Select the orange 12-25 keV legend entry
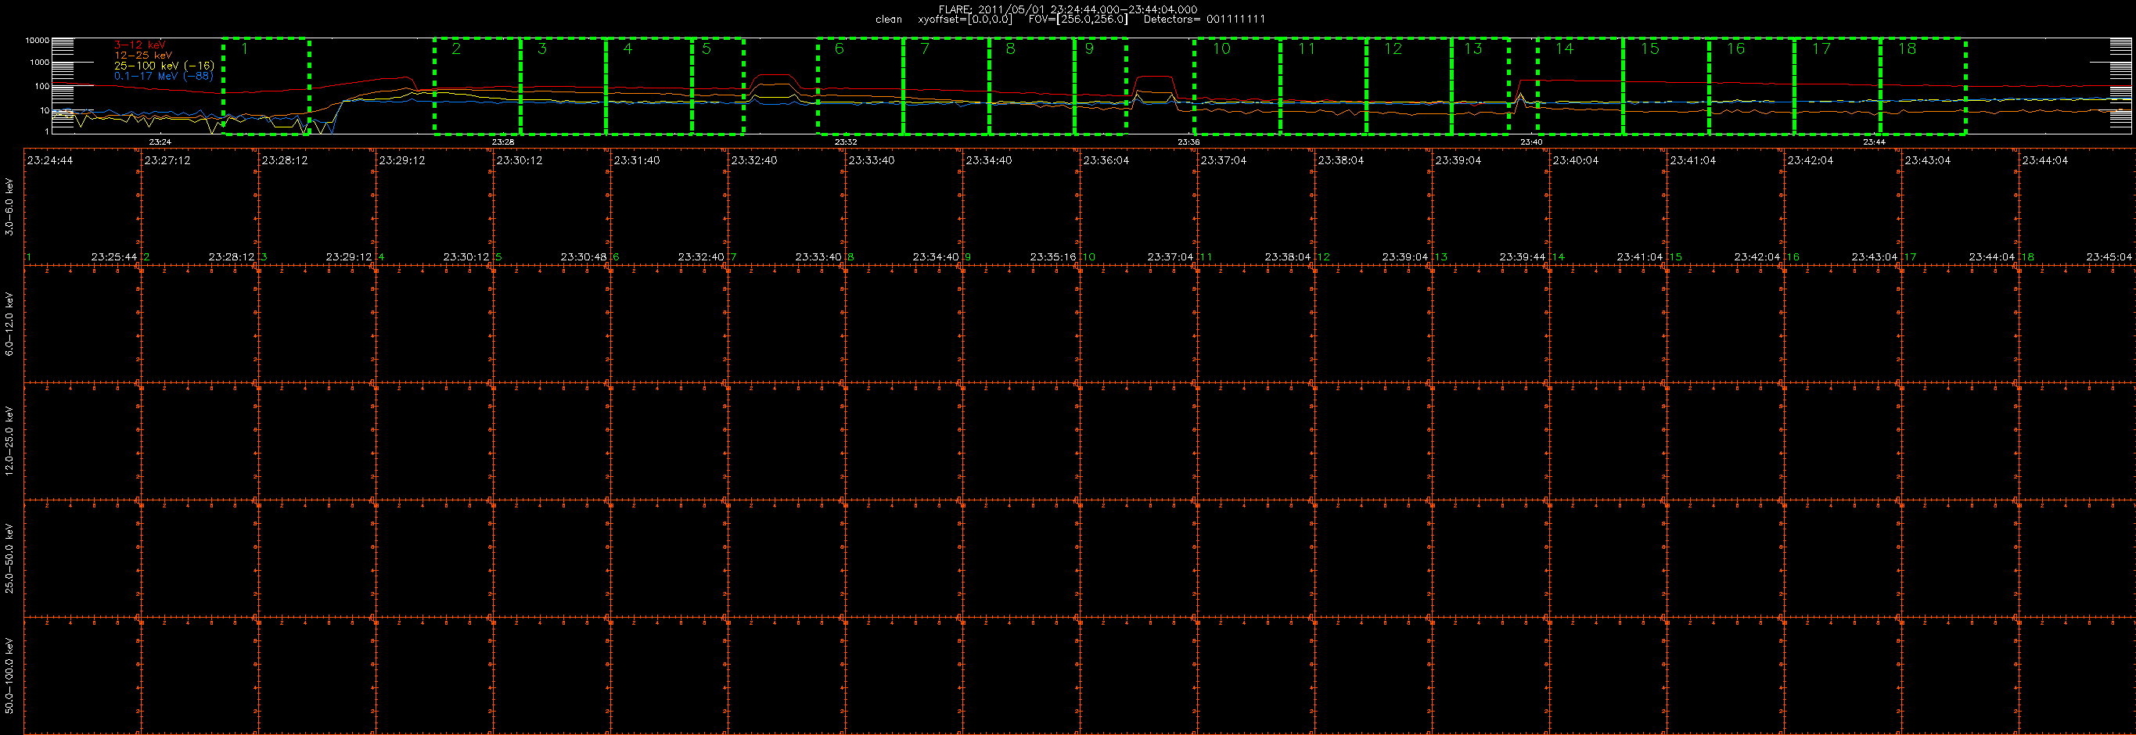This screenshot has height=735, width=2136. (143, 56)
